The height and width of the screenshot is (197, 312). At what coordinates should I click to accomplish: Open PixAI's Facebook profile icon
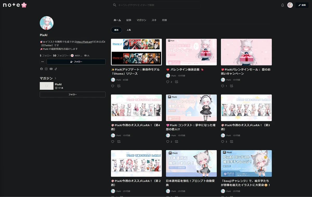[41, 69]
